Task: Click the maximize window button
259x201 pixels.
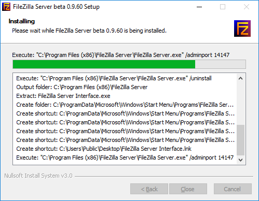Action: 223,7
